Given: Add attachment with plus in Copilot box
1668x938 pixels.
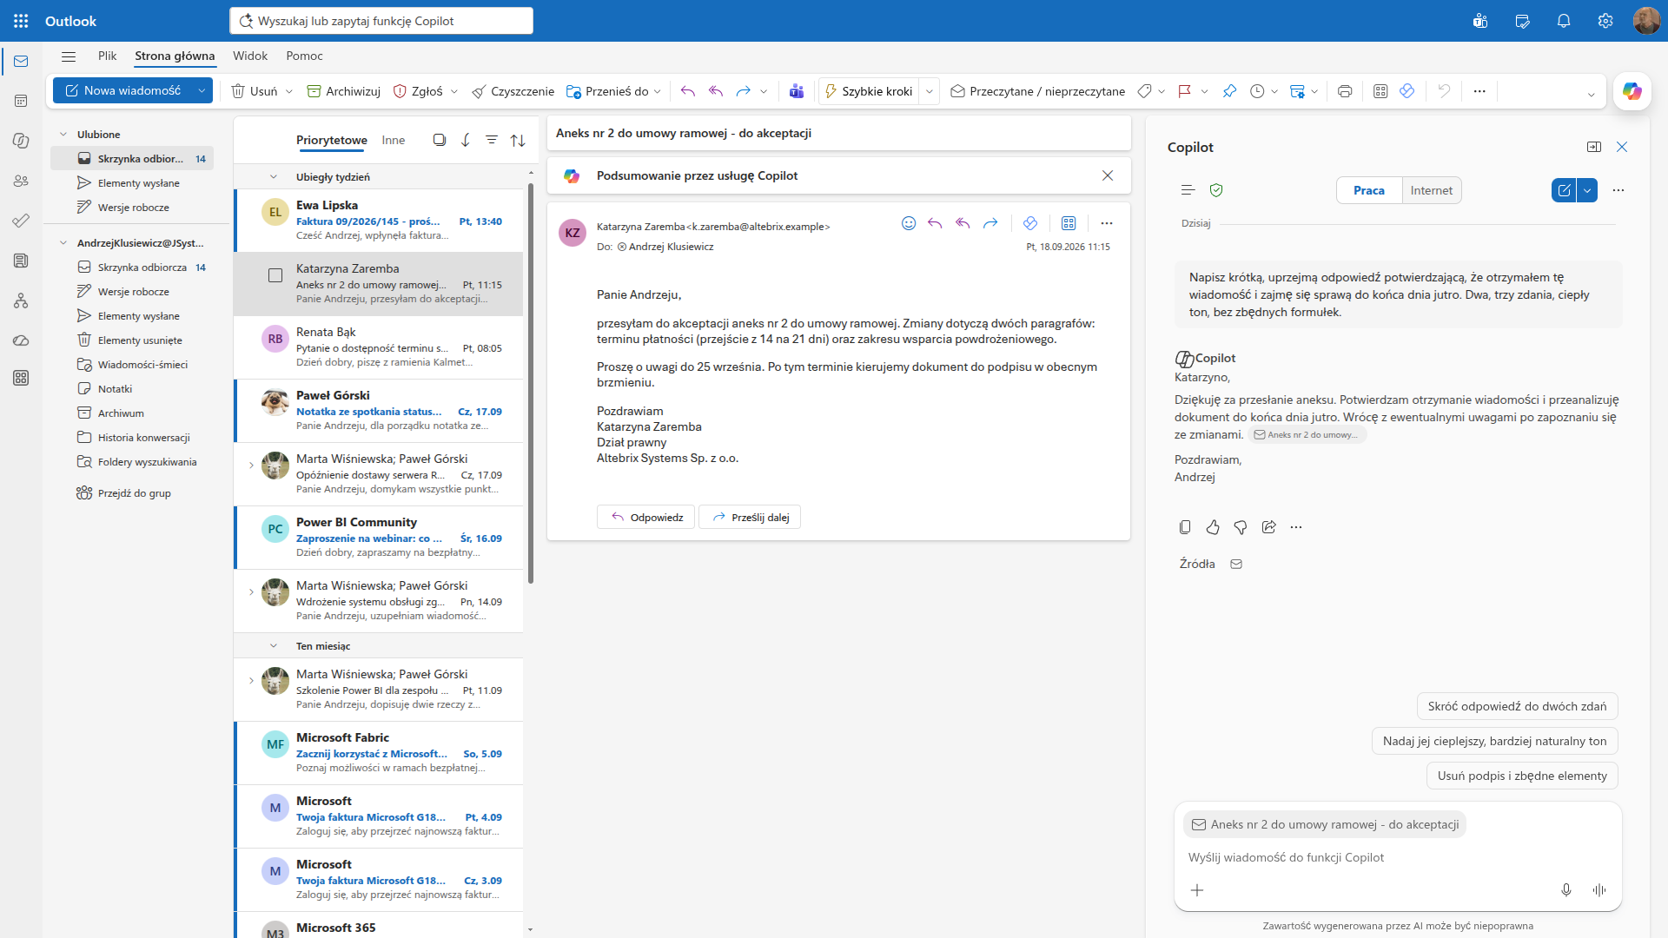Looking at the screenshot, I should tap(1197, 890).
